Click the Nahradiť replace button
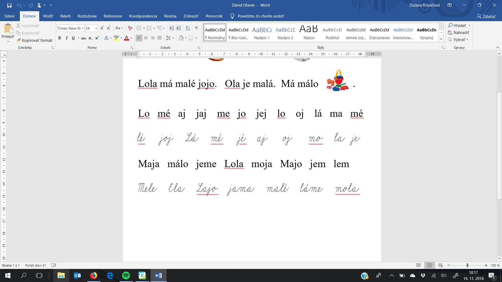Image resolution: width=502 pixels, height=282 pixels. [459, 33]
